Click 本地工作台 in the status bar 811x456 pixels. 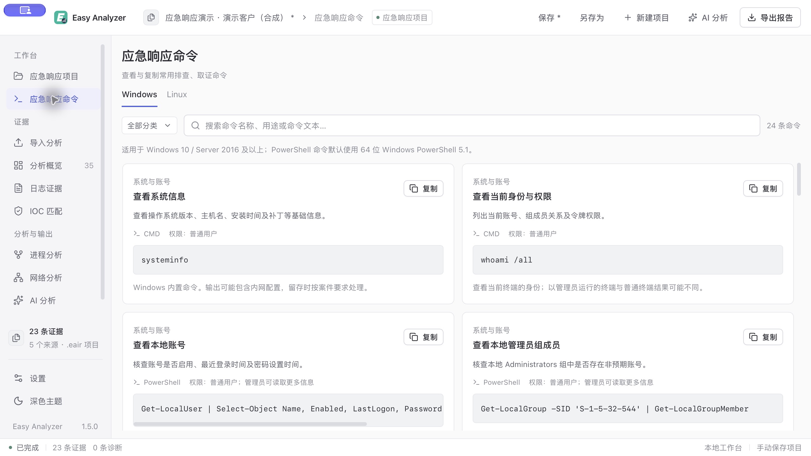tap(723, 447)
